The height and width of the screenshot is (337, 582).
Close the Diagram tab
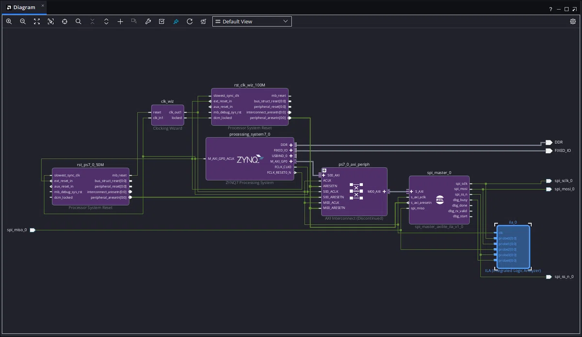[43, 6]
